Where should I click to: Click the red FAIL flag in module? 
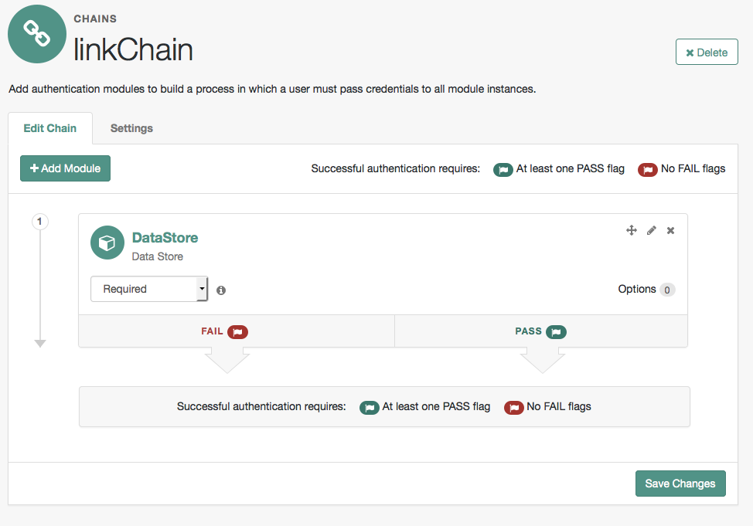[238, 332]
